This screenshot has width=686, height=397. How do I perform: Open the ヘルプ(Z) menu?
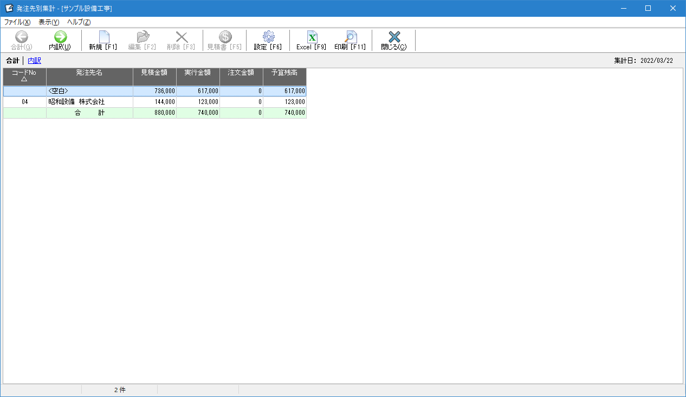tap(79, 22)
